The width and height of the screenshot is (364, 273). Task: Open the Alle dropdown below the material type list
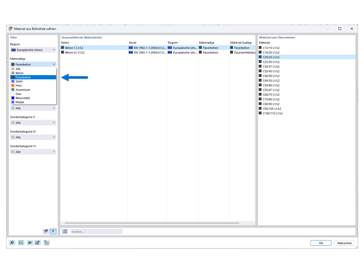(x=33, y=108)
